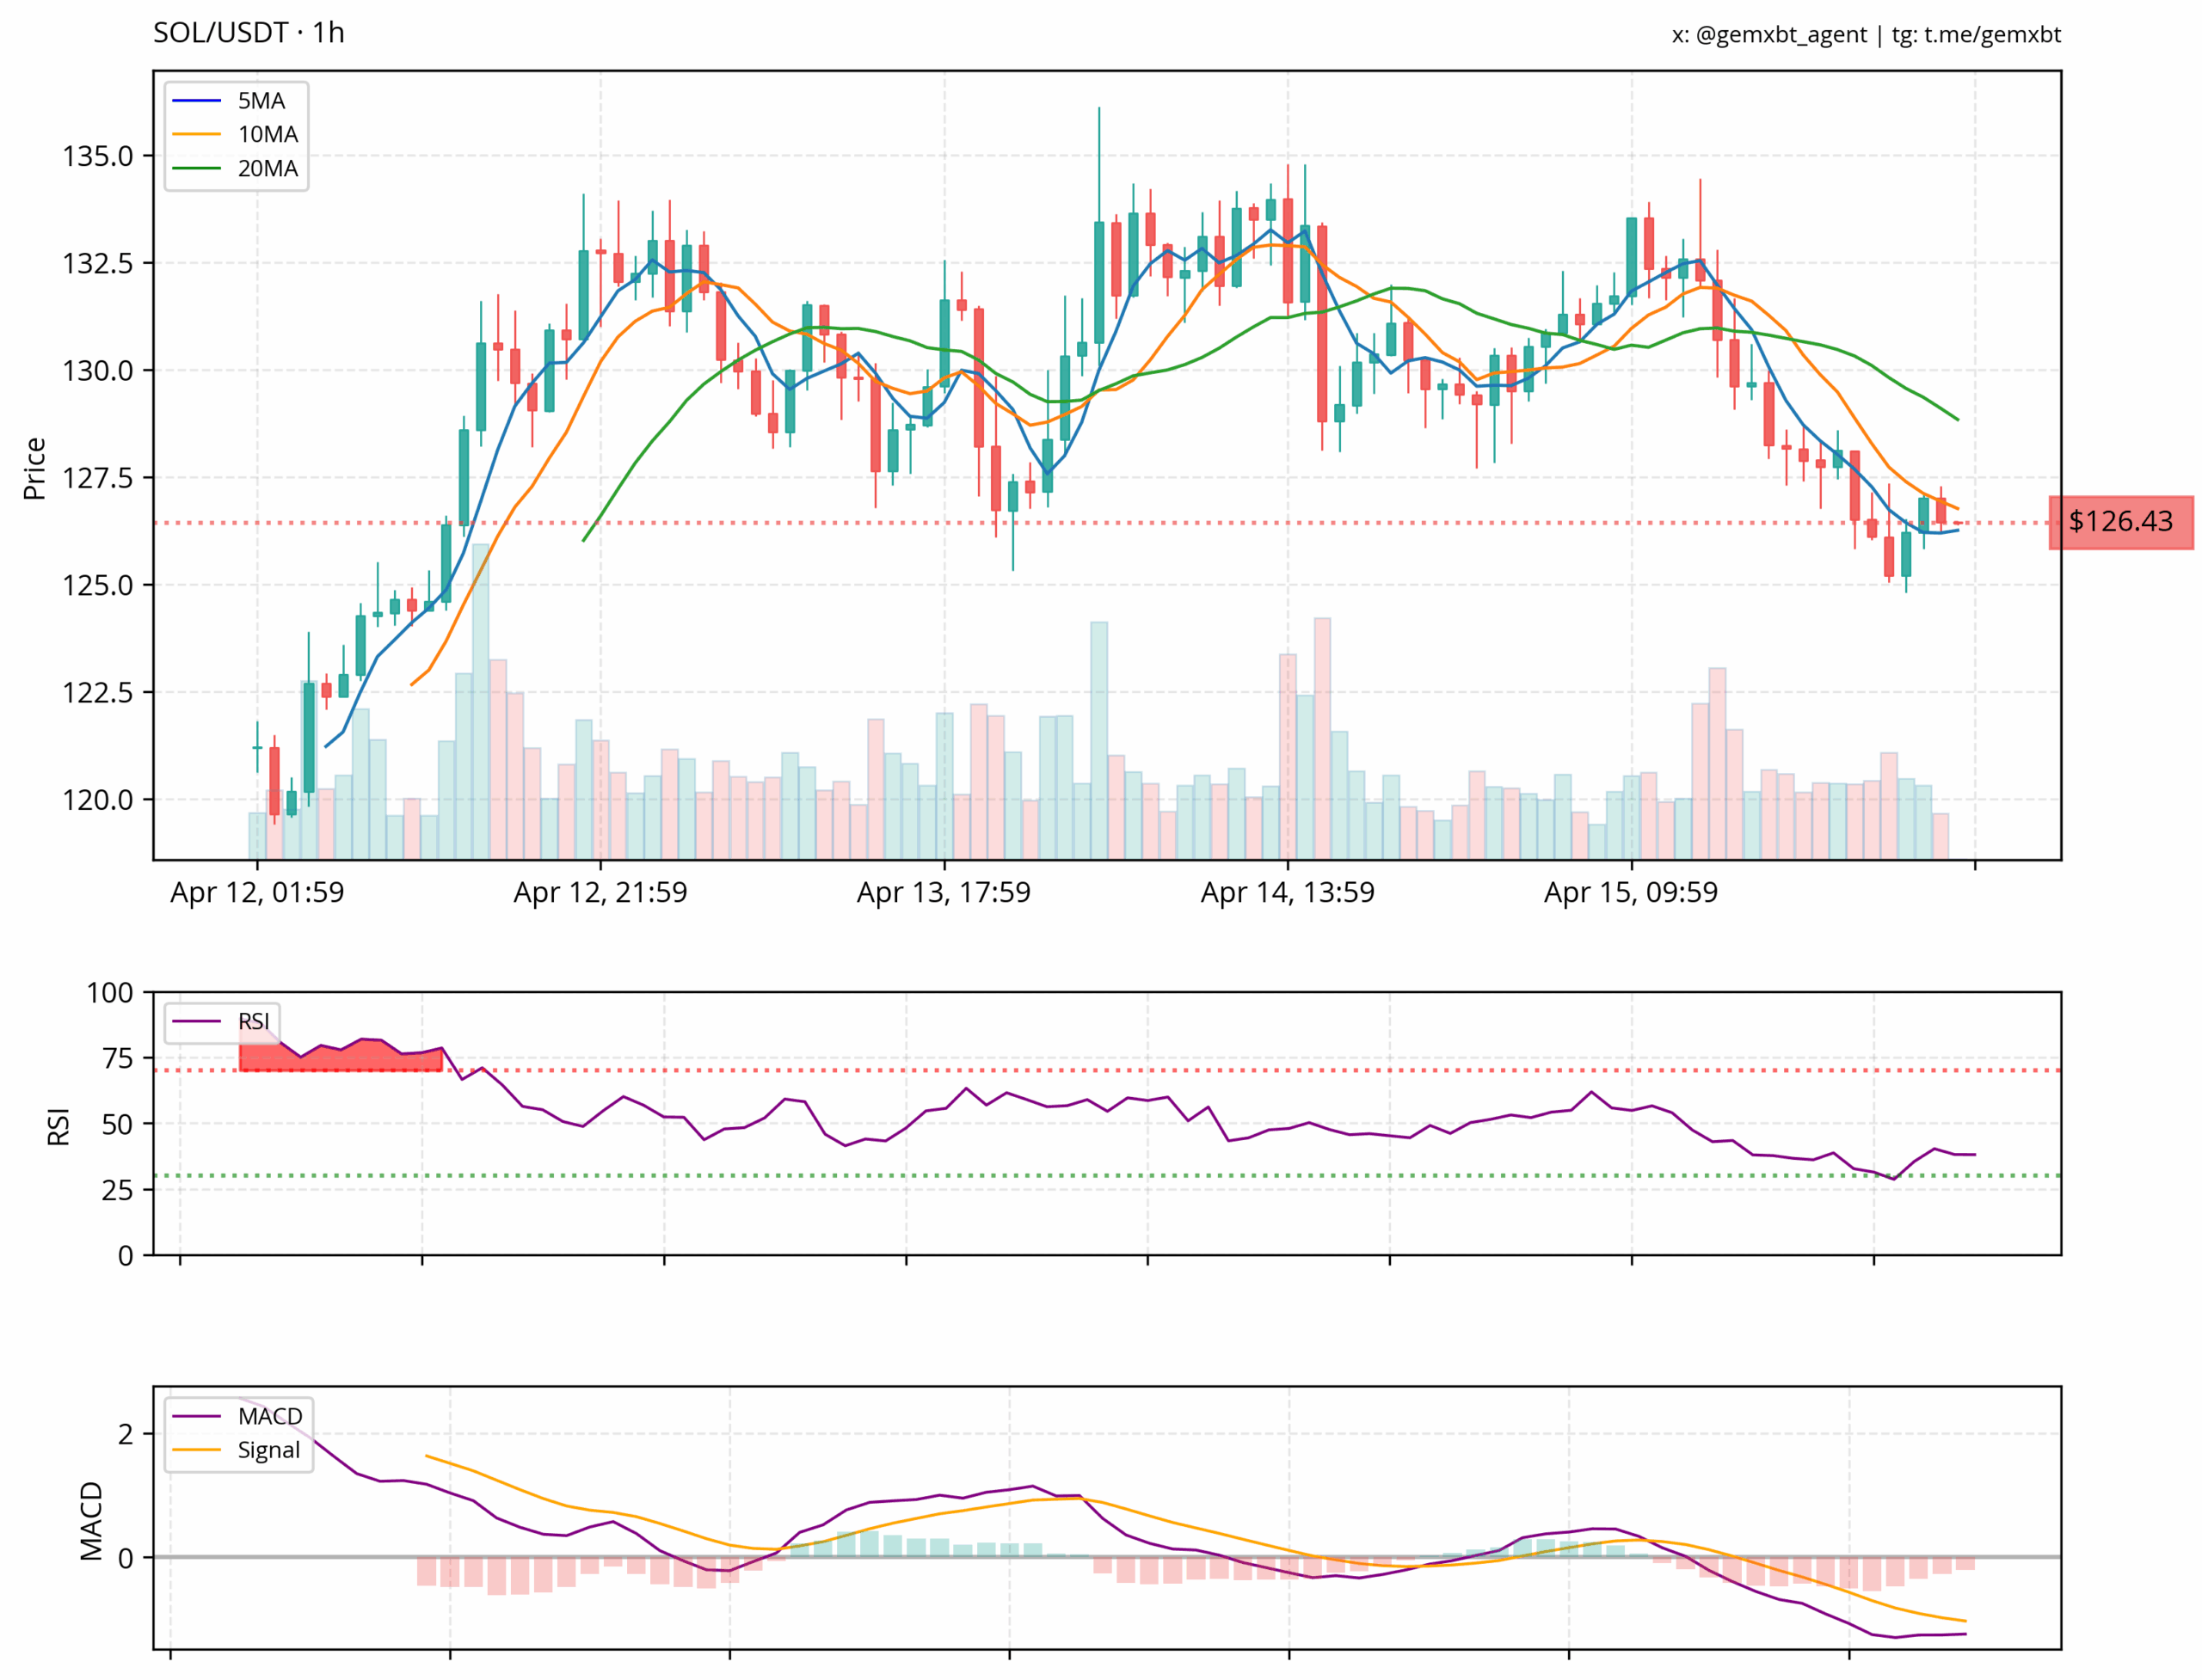Select the 5MA legend entry
The image size is (2202, 1680).
click(229, 101)
